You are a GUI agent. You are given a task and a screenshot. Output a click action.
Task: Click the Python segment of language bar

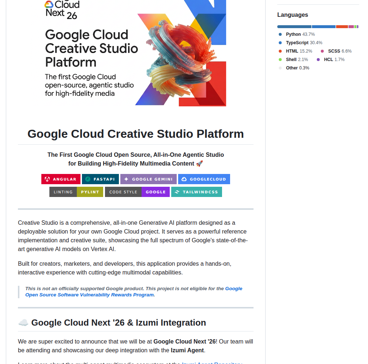[x=294, y=27]
